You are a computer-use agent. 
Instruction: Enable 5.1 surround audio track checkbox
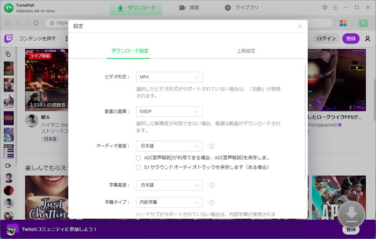click(139, 168)
